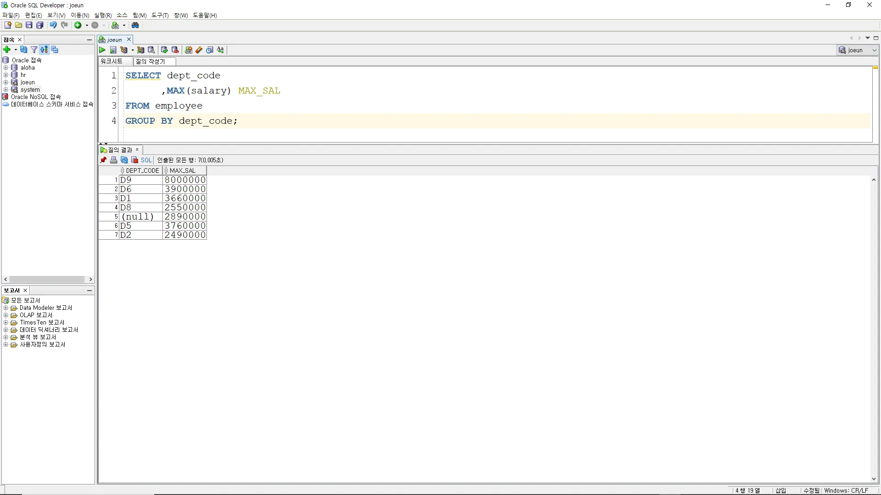Pin the query result with the pushpin icon
Screen dimensions: 881x495
103,160
